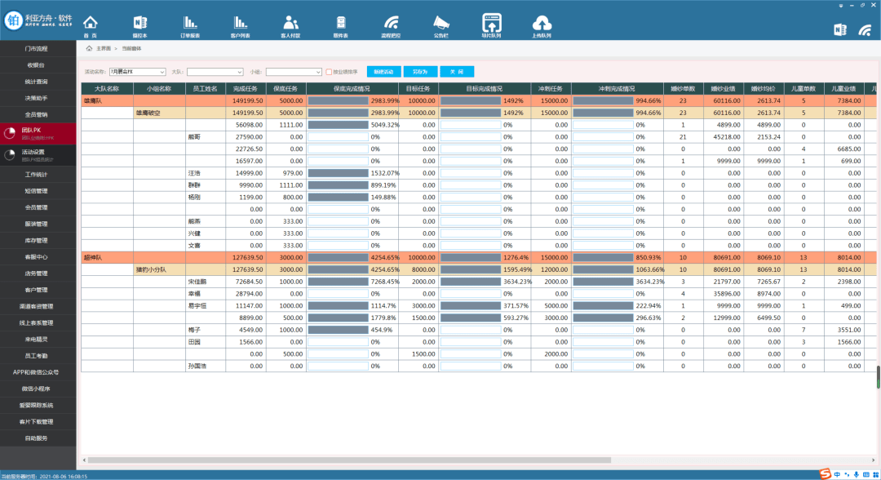Open the 导片队列 upload window icon
881x480 pixels.
492,23
